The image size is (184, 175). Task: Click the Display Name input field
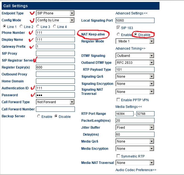tap(55, 39)
